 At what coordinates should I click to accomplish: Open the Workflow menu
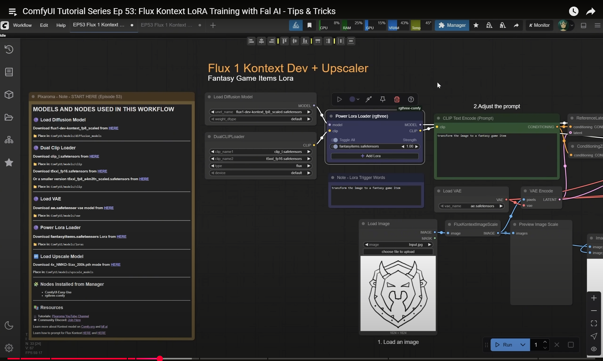tap(22, 25)
